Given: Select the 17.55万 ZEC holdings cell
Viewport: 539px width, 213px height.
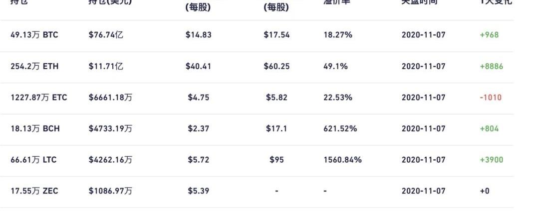Looking at the screenshot, I should 34,191.
